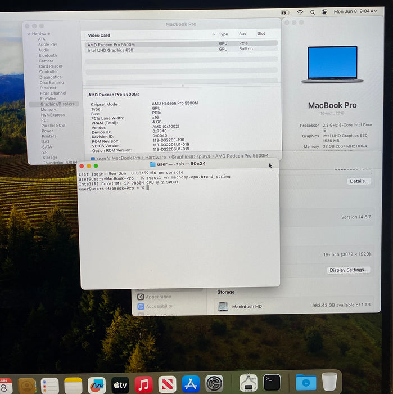This screenshot has height=394, width=393.
Task: Select Card Reader in the Hardware list
Action: (51, 66)
